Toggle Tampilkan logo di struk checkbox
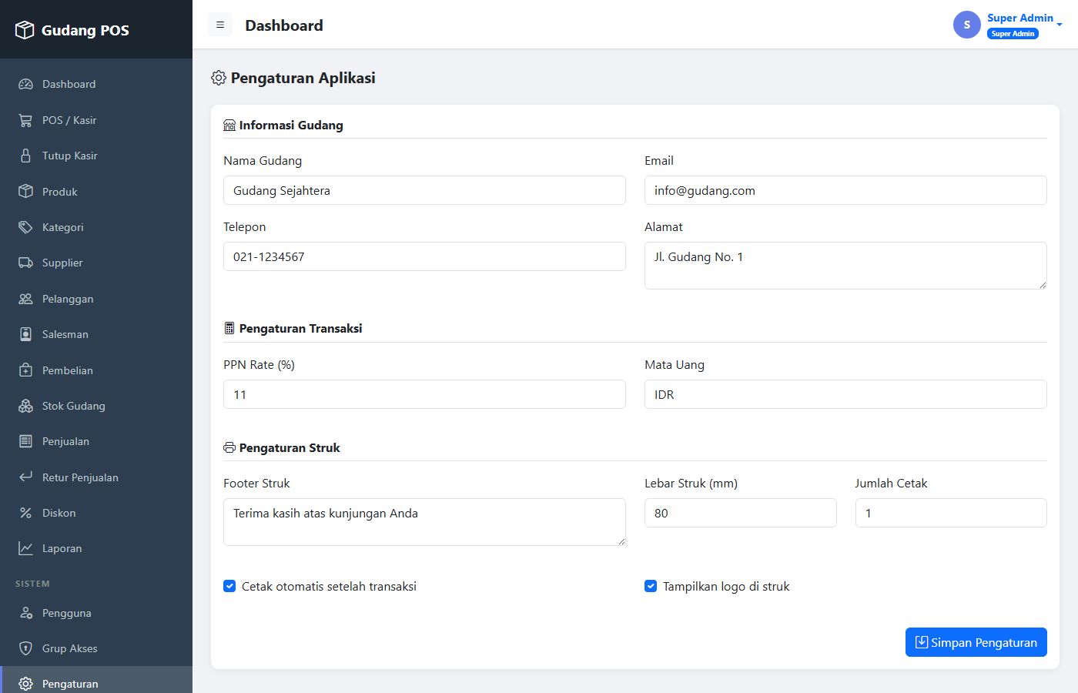Screen dimensions: 1078x693 coord(651,586)
